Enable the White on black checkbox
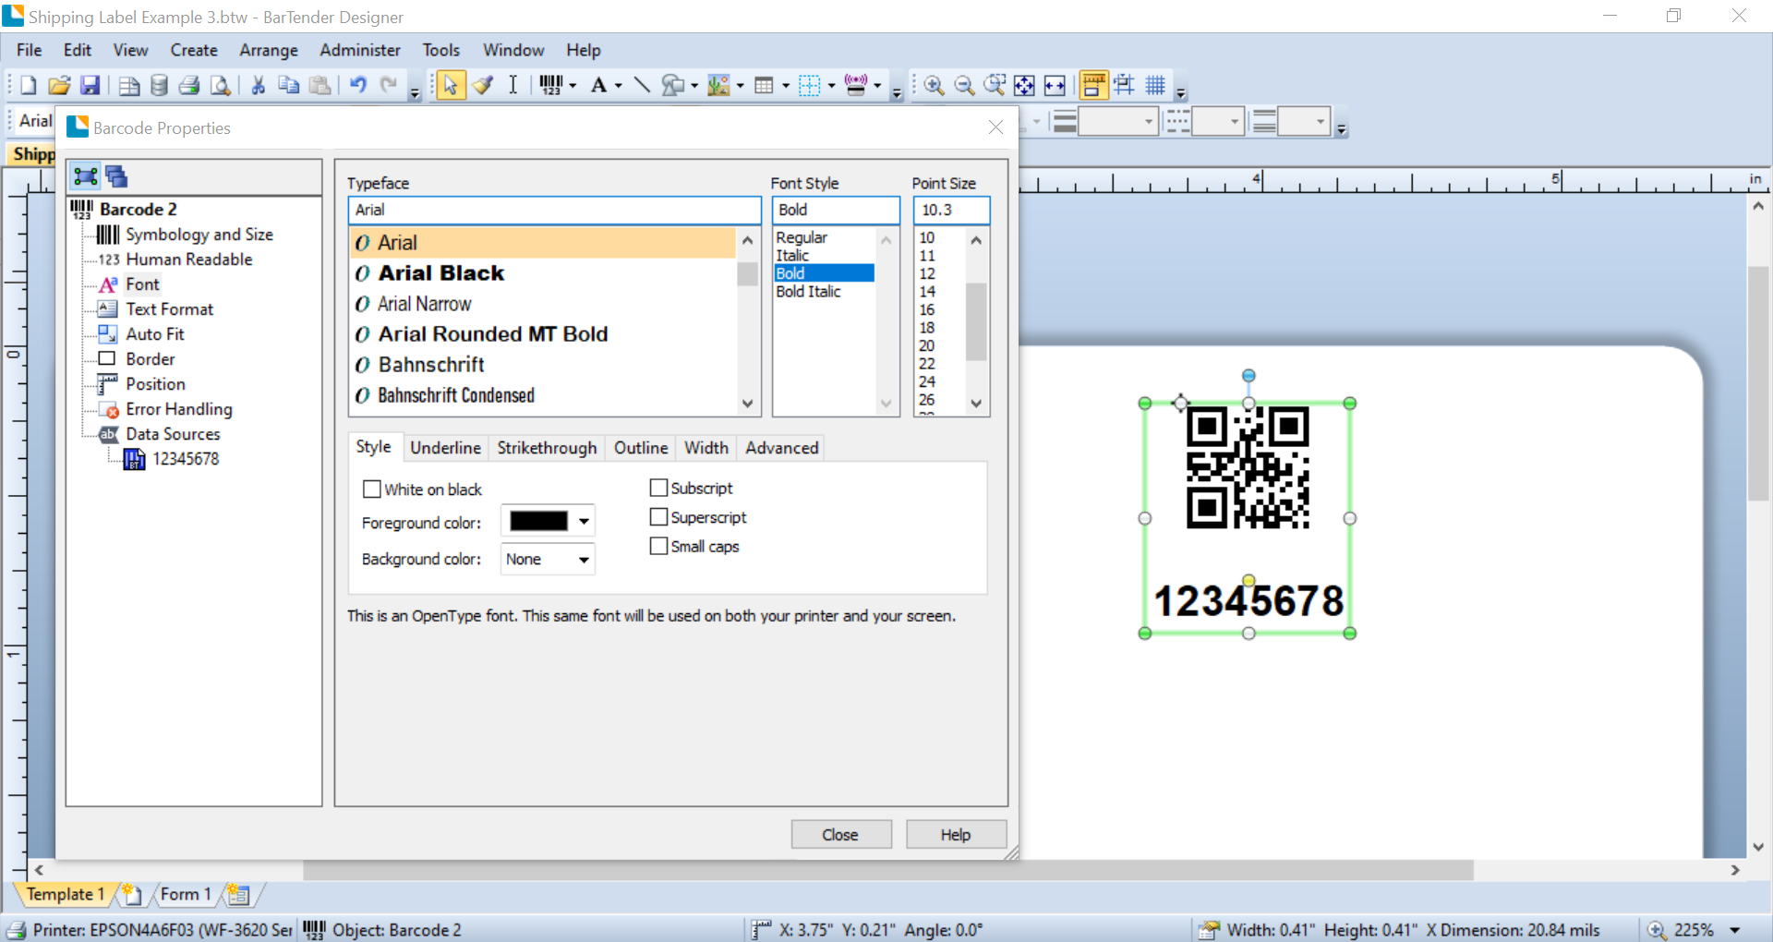The image size is (1773, 942). point(372,489)
